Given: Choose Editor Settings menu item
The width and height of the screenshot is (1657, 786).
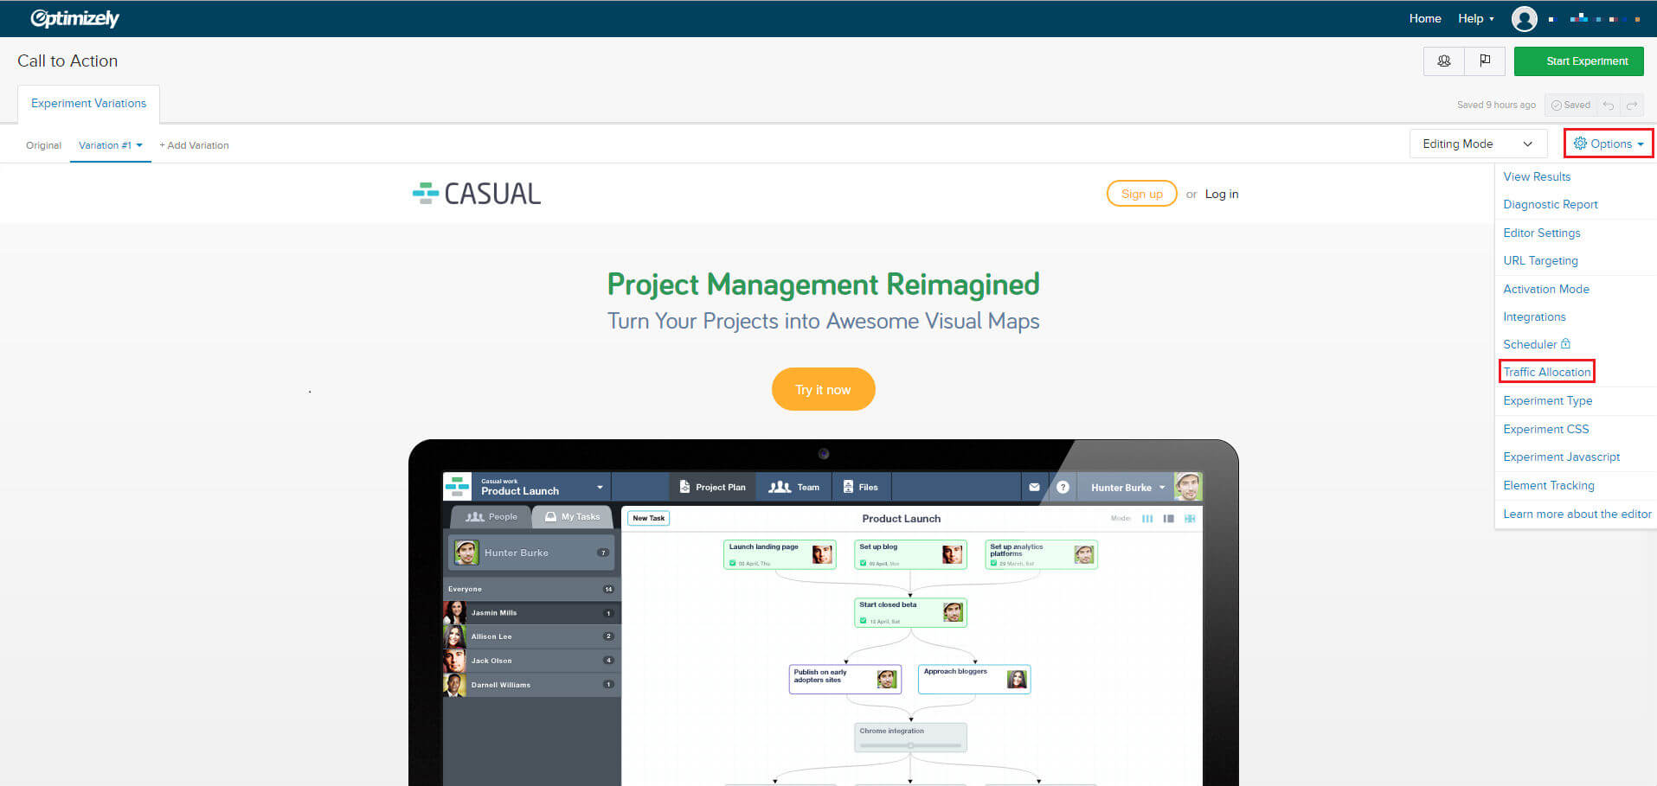Looking at the screenshot, I should pos(1542,233).
